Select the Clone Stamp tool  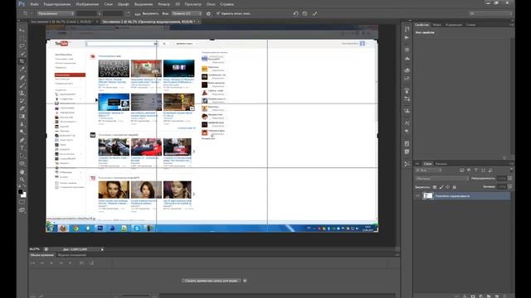pos(22,93)
